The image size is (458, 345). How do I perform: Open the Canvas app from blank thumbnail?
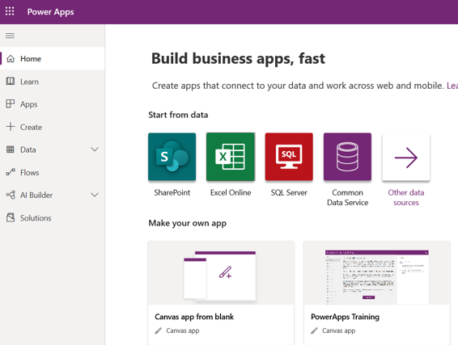point(221,273)
